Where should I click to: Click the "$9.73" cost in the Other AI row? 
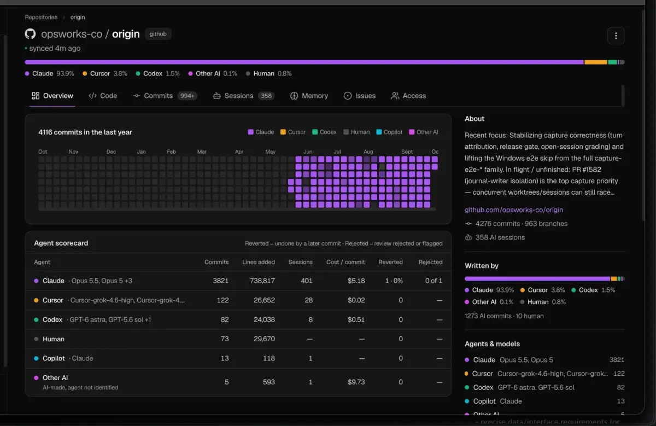point(356,382)
